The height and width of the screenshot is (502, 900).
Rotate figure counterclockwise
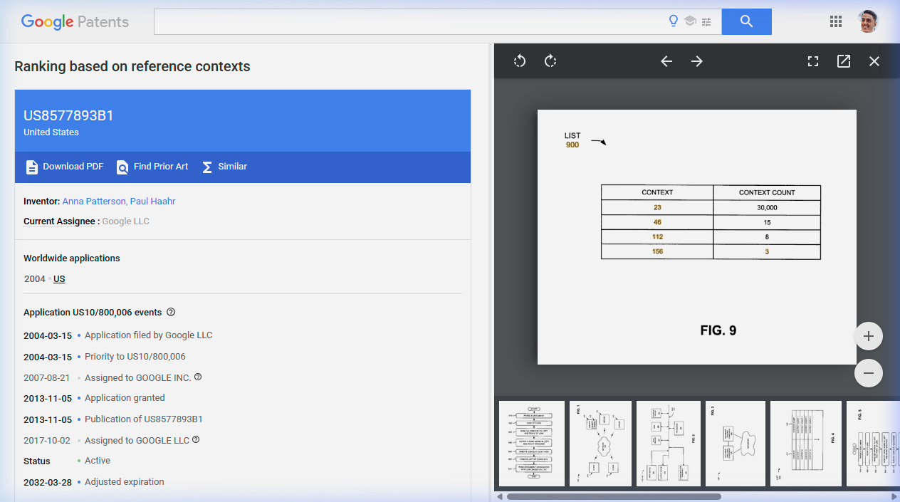coord(520,61)
